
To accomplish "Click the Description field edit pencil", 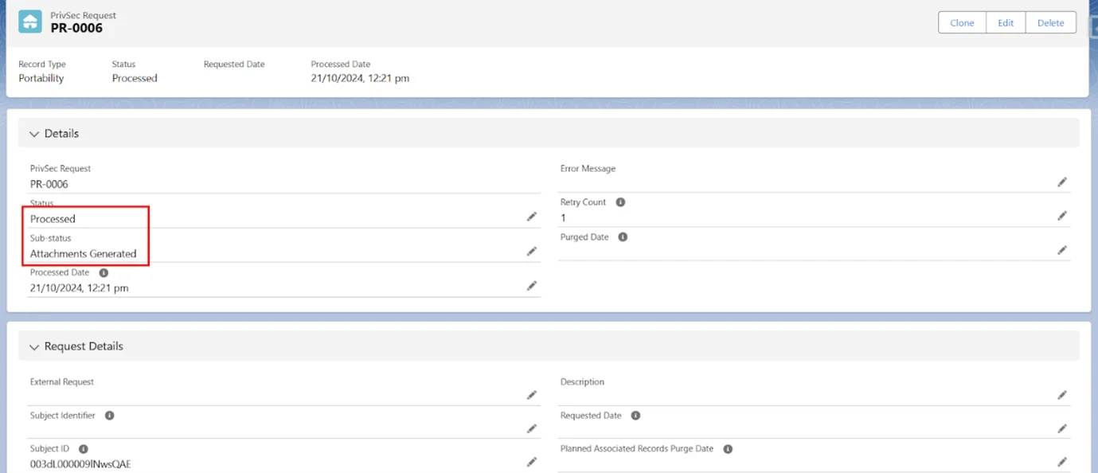I will pos(1061,395).
